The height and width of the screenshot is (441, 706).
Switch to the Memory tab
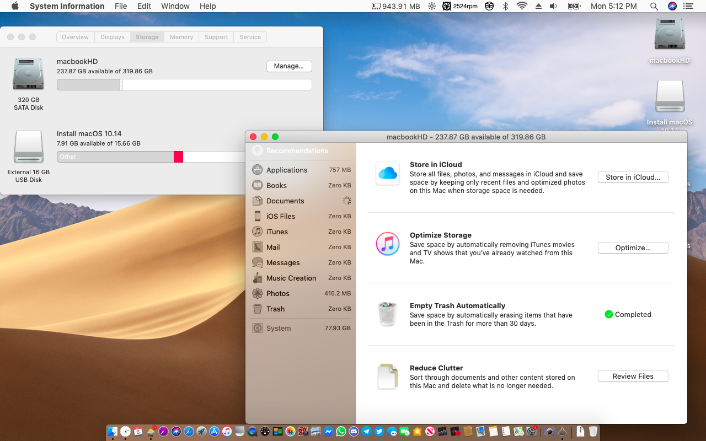181,37
